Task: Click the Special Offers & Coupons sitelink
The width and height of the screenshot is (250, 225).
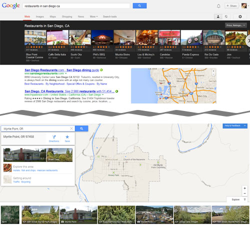Action: (80, 84)
